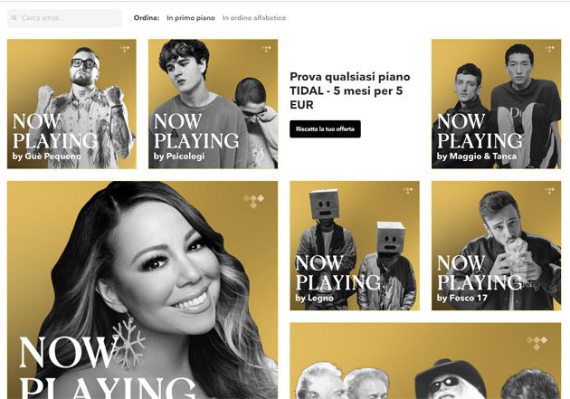Open the large Mariah Carey Now Playing card
Screen dimensions: 570x399
(x=143, y=290)
